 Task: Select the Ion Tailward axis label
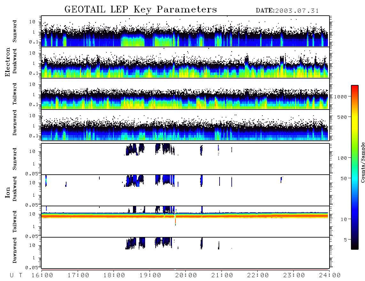(x=15, y=222)
